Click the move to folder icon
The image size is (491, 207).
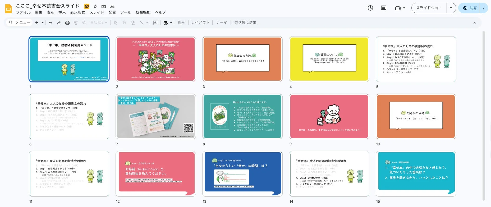[104, 6]
